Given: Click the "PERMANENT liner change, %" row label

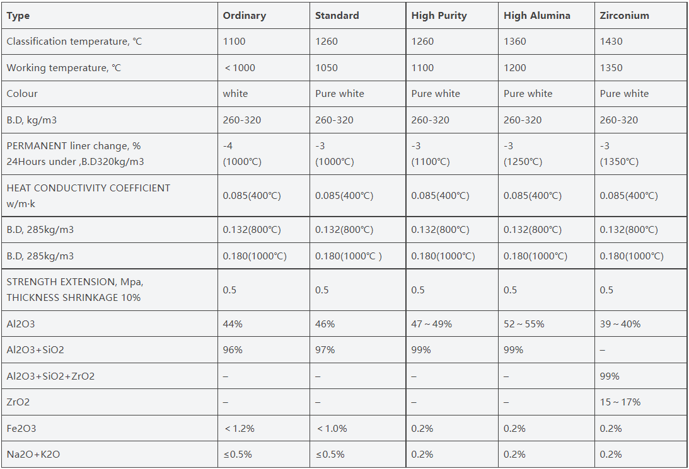Looking at the screenshot, I should (74, 146).
